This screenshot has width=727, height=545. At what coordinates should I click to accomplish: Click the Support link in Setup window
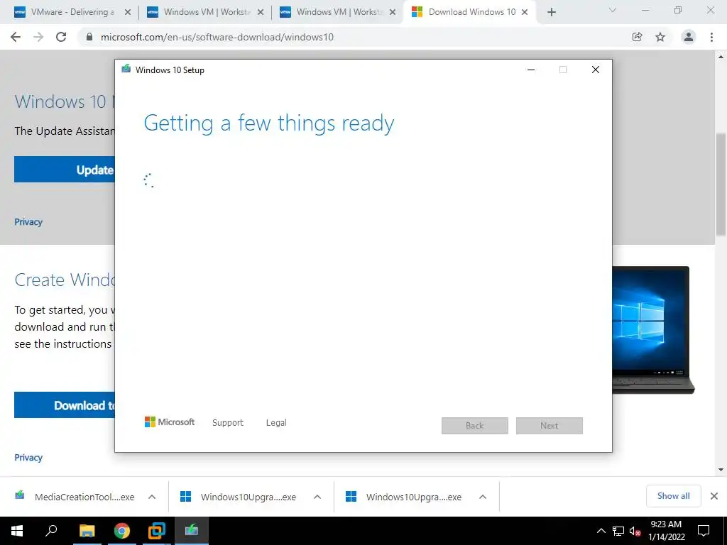tap(228, 423)
